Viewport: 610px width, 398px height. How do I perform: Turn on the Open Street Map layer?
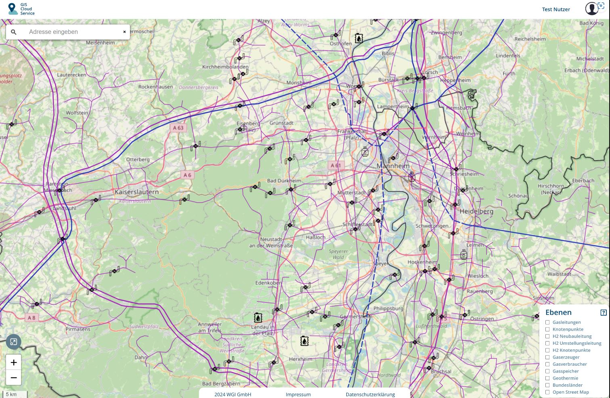coord(547,392)
